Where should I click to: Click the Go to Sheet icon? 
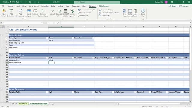tap(124, 13)
